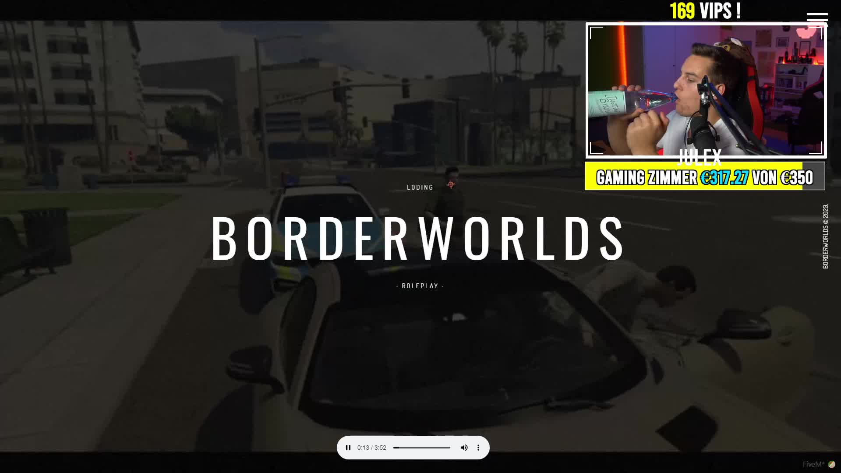Click the streamer webcam overlay
This screenshot has height=473, width=841.
coord(706,90)
